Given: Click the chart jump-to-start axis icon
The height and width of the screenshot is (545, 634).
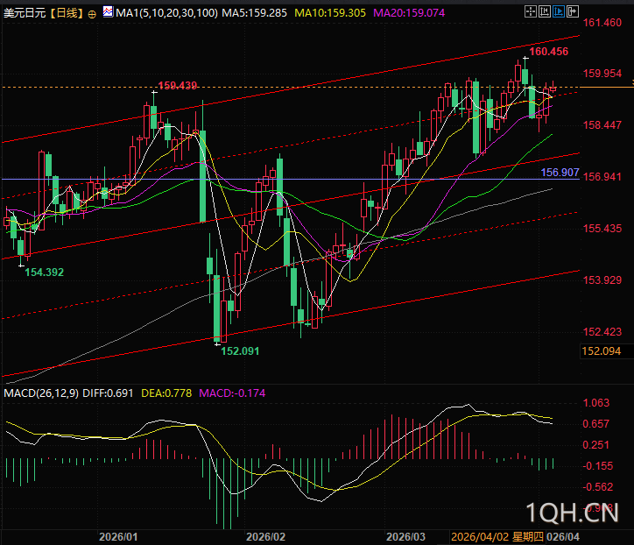Looking at the screenshot, I should pyautogui.click(x=545, y=11).
